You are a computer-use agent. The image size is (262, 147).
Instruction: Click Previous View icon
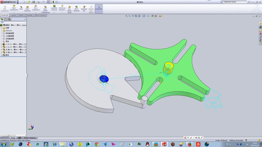(x=133, y=16)
